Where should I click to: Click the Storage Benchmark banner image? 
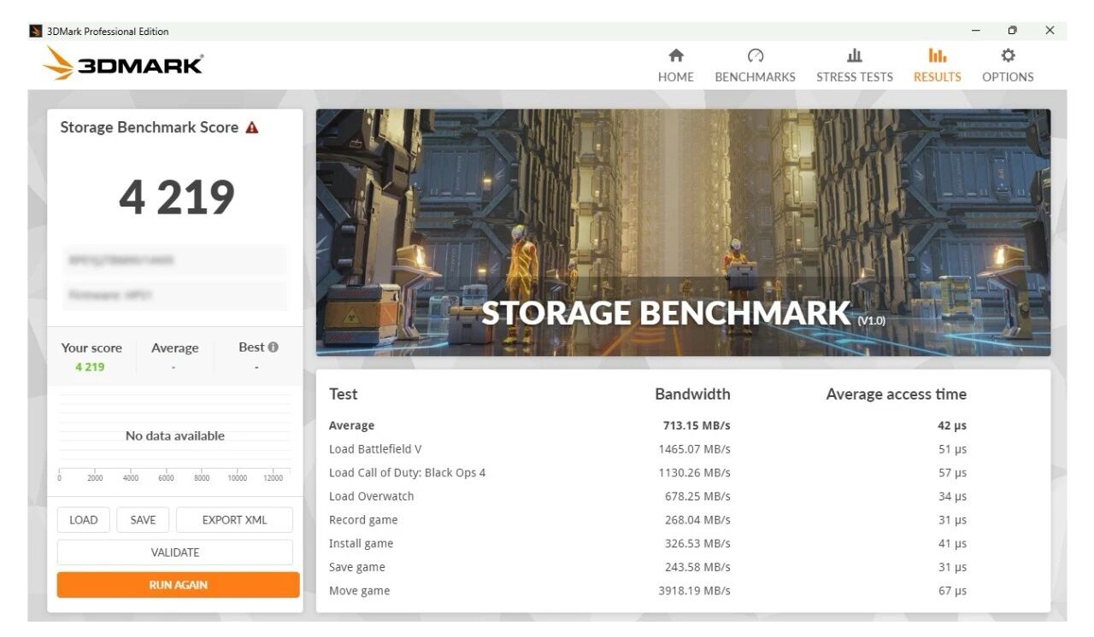[x=683, y=231]
